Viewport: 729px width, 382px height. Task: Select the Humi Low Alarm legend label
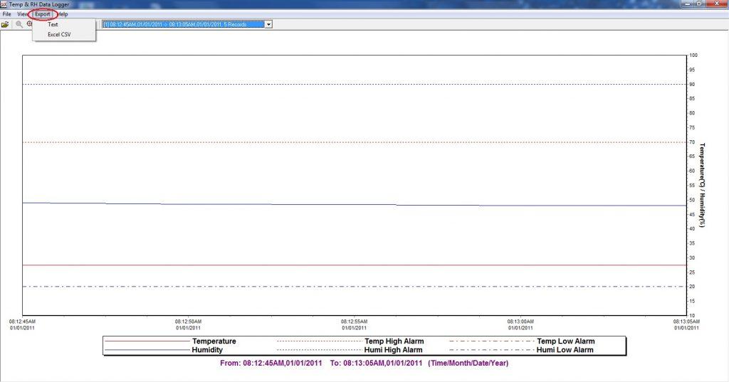click(x=565, y=350)
